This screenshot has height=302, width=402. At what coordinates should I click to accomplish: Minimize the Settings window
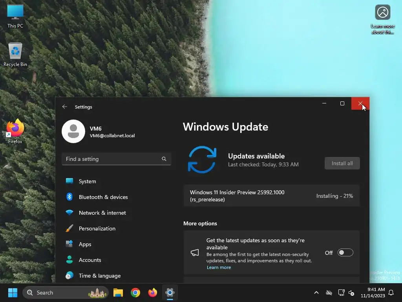[x=324, y=103]
